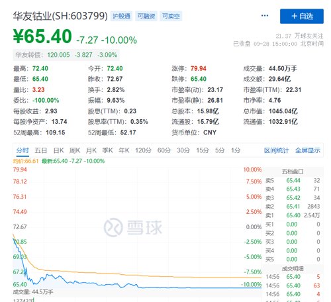
Task: Select the 可卖空 tag badge
Action: click(x=171, y=16)
